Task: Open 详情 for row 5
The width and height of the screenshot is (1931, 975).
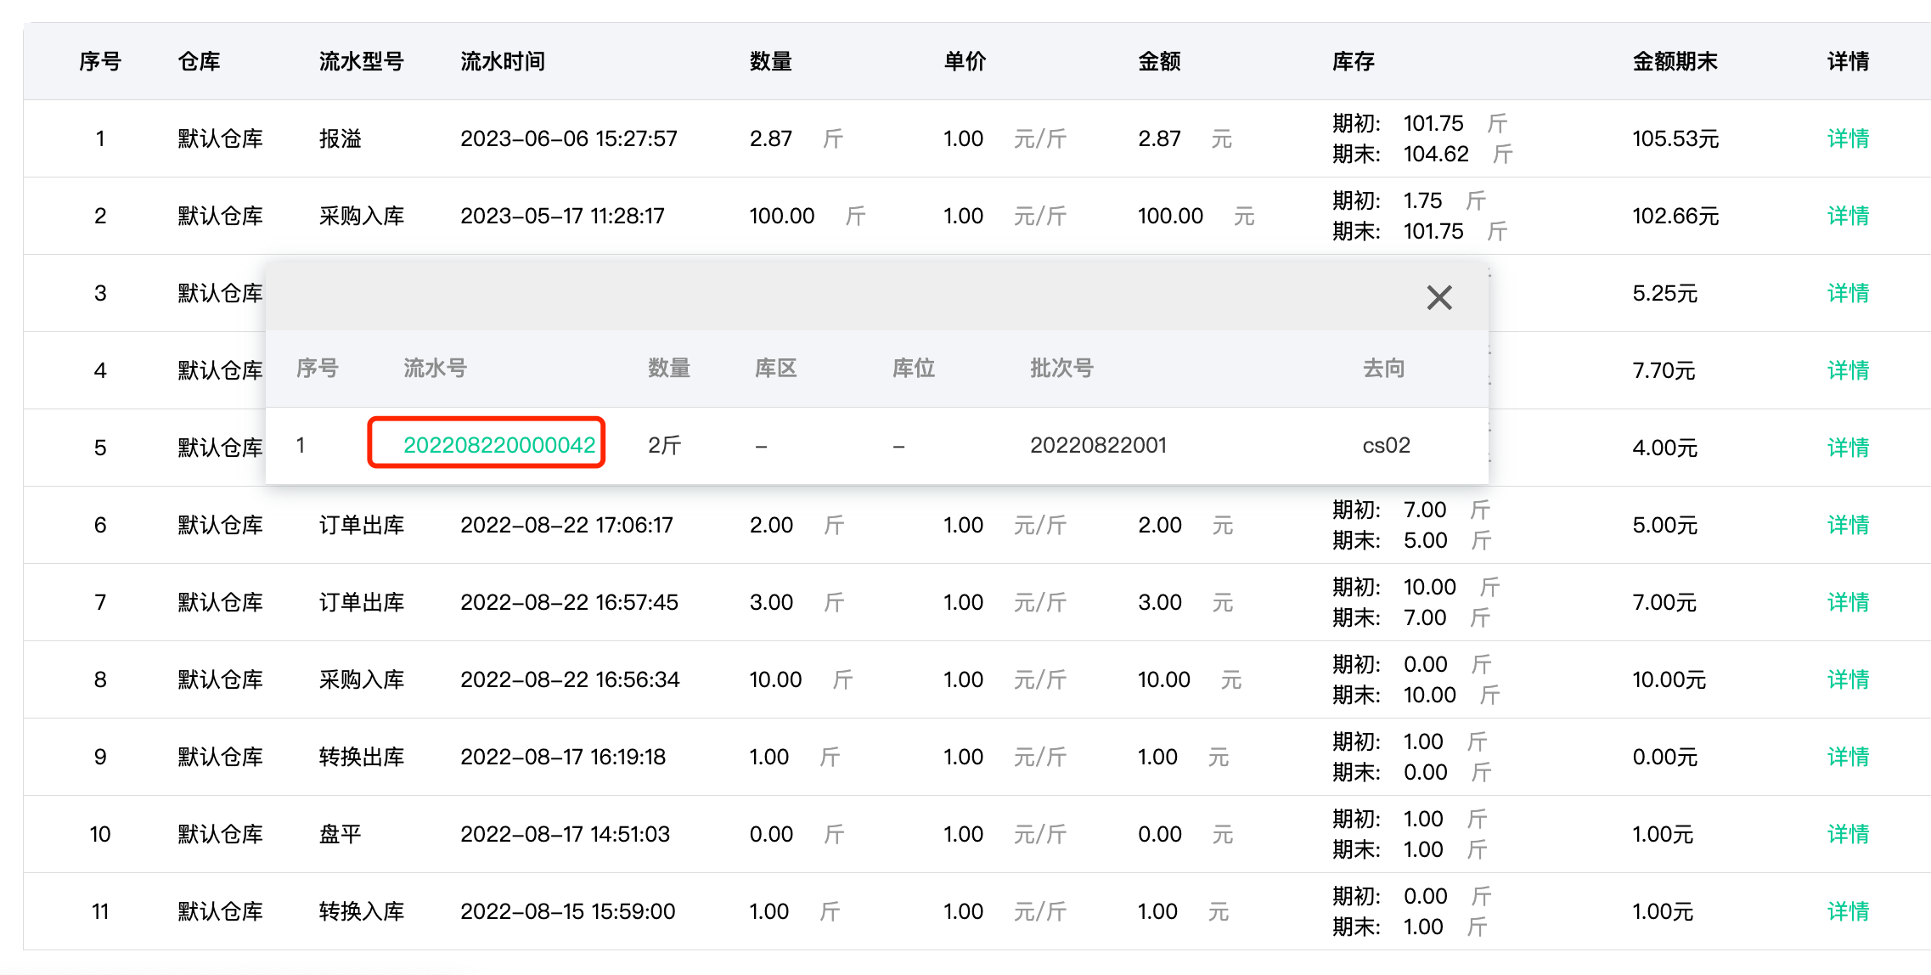Action: pos(1848,448)
